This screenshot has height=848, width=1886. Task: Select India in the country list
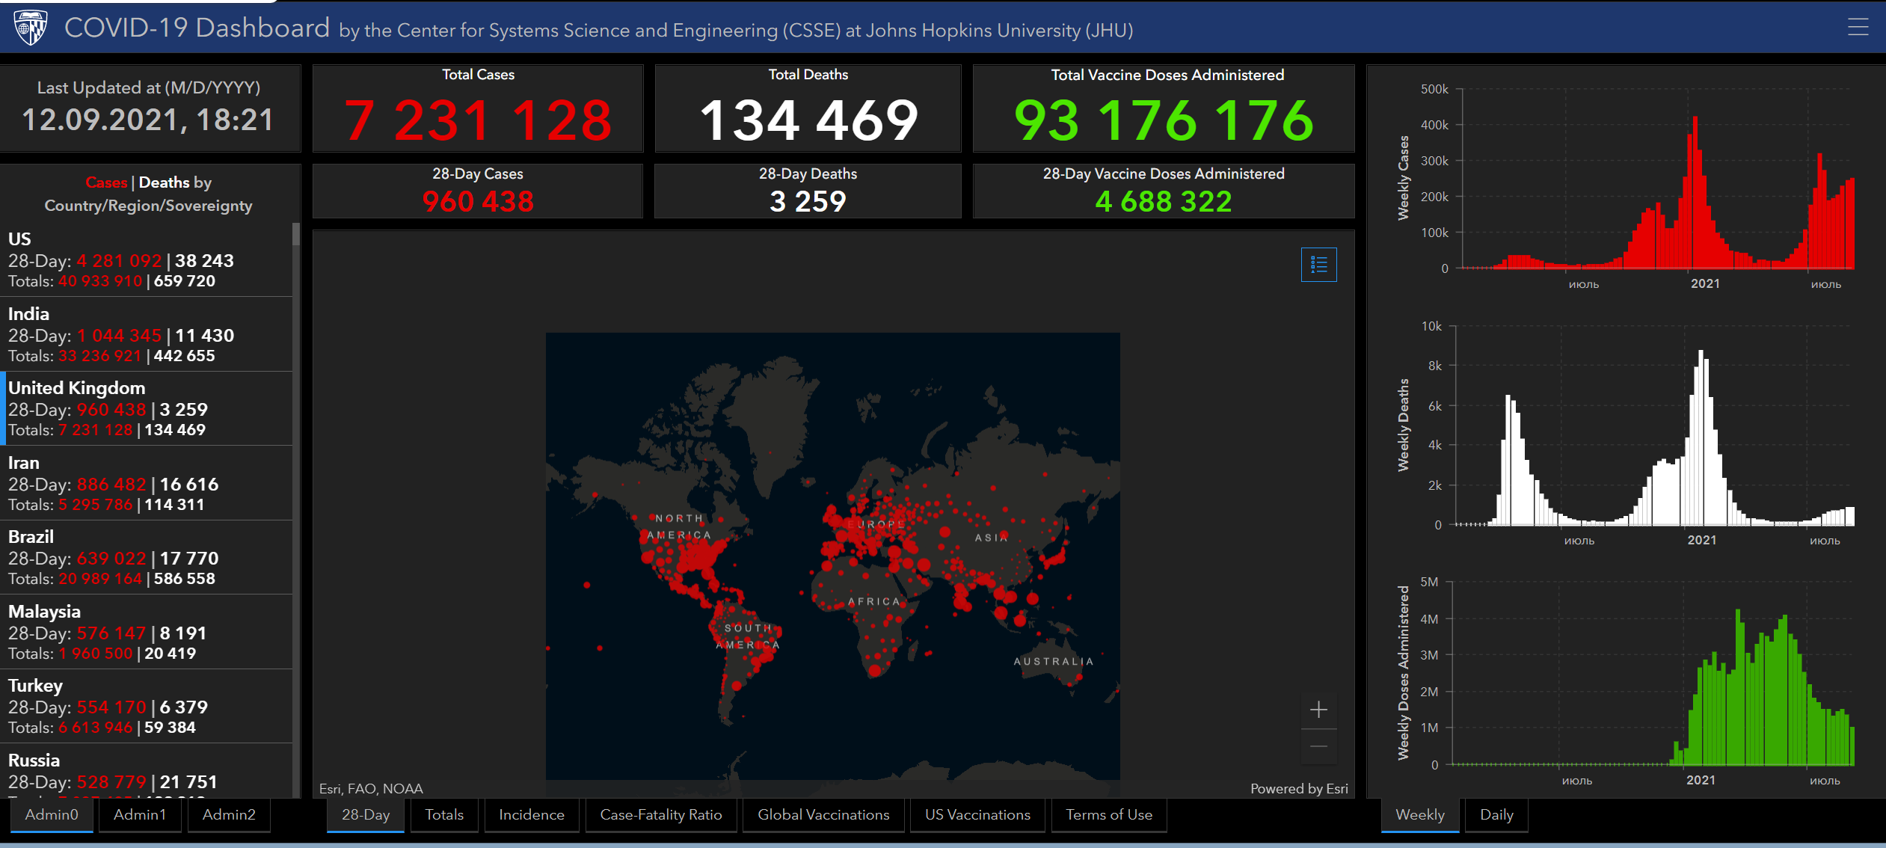(x=146, y=334)
